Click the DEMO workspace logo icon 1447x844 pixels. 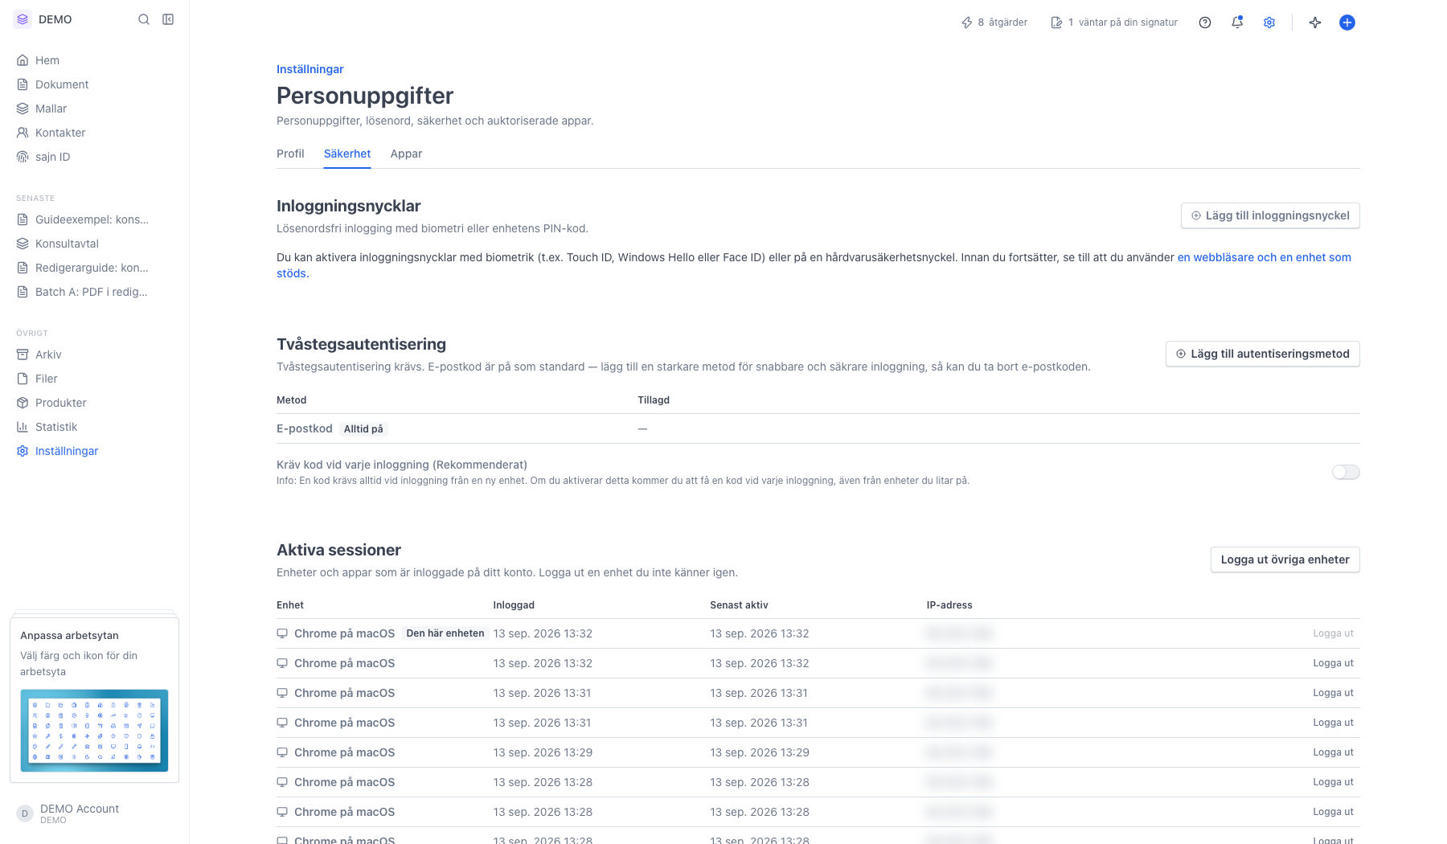click(23, 19)
